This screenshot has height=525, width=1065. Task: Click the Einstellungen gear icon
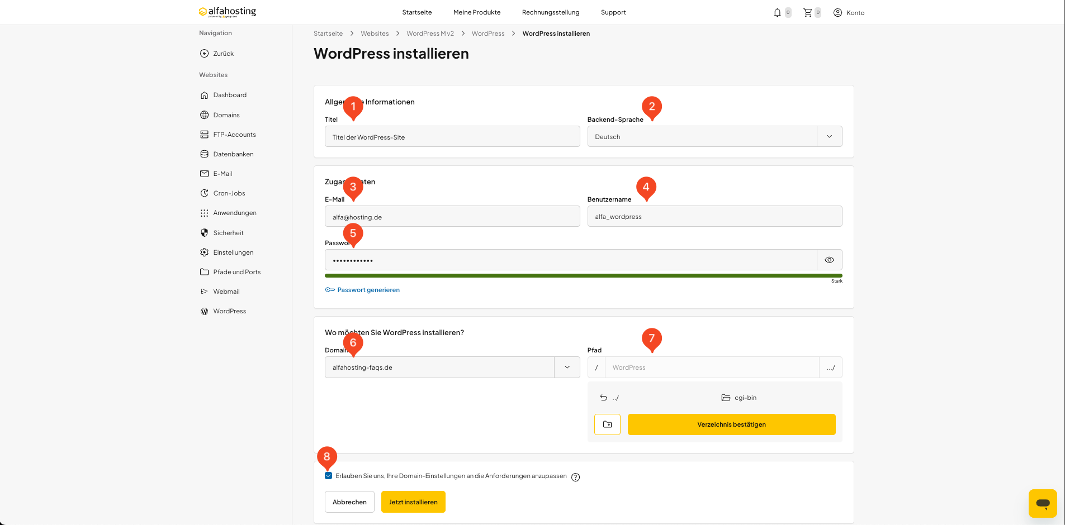tap(205, 252)
